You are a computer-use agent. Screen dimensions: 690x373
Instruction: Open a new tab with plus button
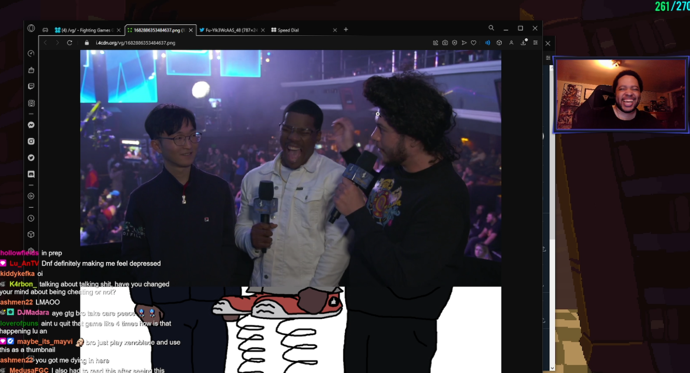click(x=346, y=30)
